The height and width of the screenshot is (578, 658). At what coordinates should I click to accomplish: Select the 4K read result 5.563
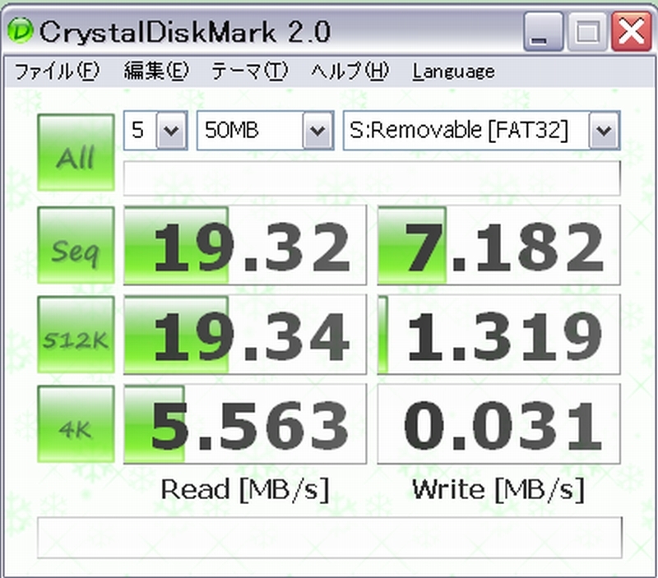245,424
